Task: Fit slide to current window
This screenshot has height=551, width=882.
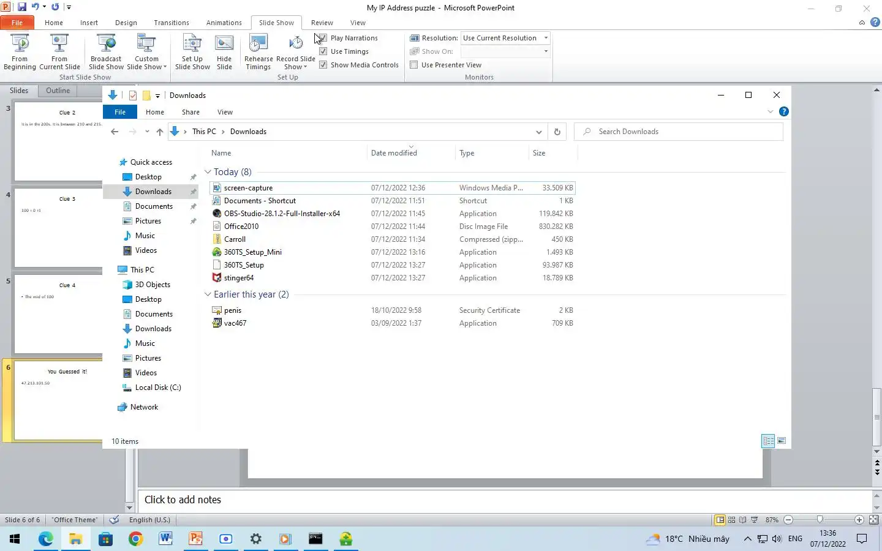Action: point(873,520)
